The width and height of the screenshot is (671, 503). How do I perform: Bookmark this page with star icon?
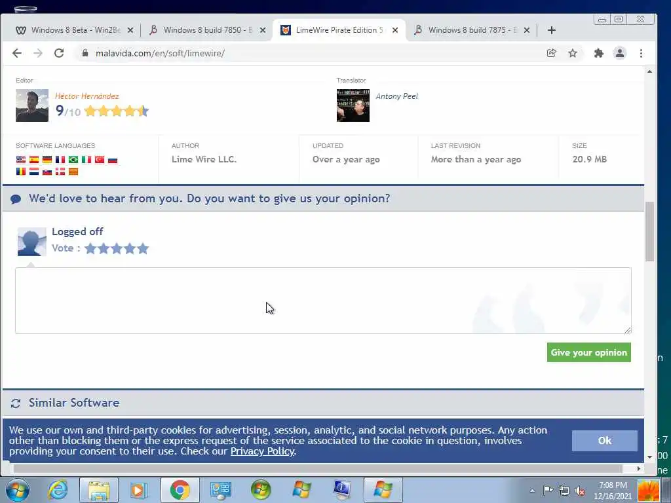[573, 53]
